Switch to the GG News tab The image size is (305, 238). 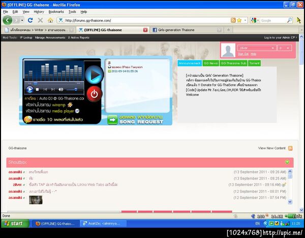(x=210, y=63)
